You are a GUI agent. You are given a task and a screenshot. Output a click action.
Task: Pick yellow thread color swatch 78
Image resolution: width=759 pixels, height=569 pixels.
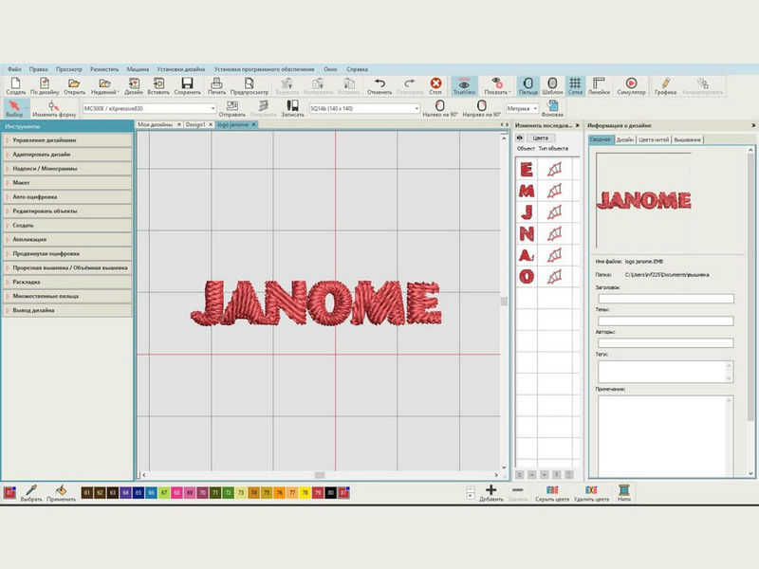click(x=305, y=493)
